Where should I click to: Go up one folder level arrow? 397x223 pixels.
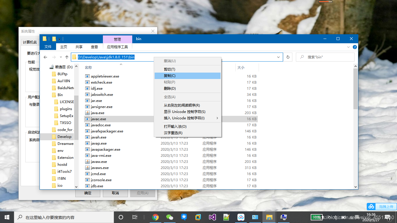pos(67,57)
